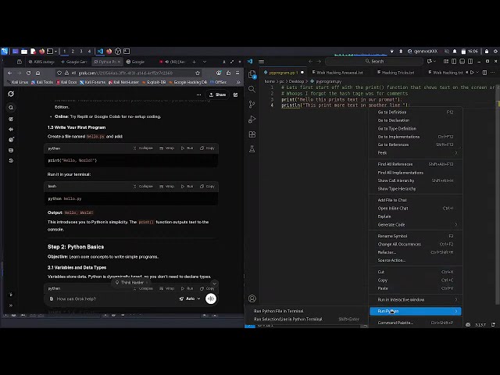
Task: Click the Run Python File play button in editor toolbar
Action: (x=472, y=73)
